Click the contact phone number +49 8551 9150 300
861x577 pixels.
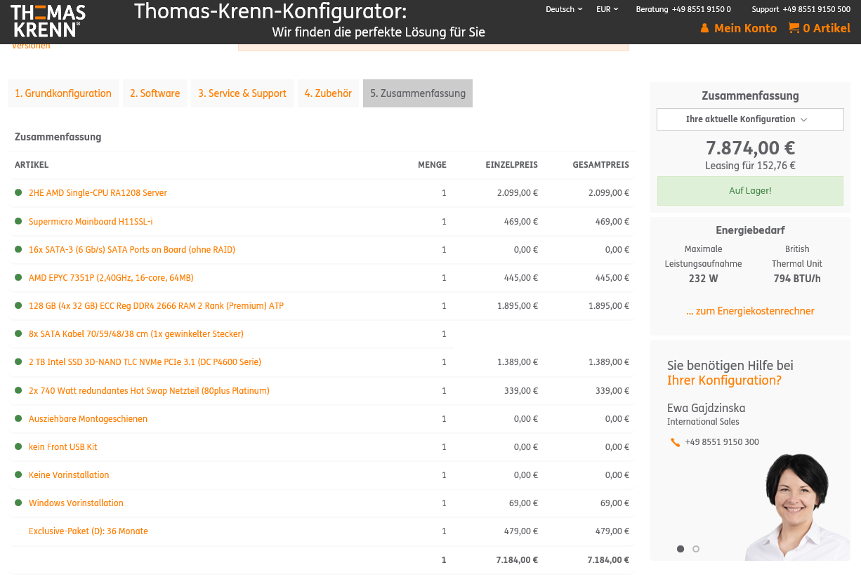pos(722,442)
